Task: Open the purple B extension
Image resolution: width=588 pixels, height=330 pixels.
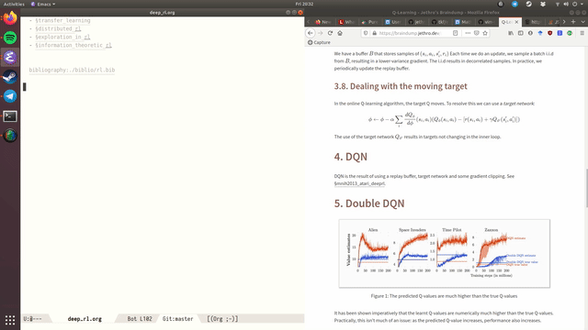Action: (x=560, y=33)
